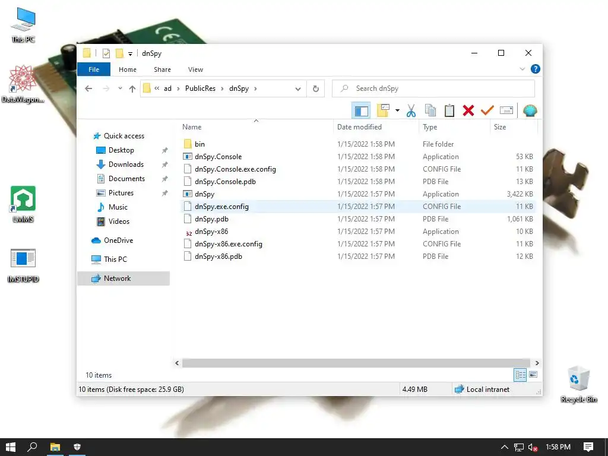Open the File ribbon tab
608x456 pixels.
click(94, 69)
